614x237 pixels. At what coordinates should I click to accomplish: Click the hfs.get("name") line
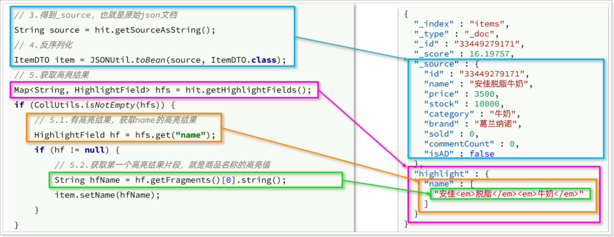[125, 135]
